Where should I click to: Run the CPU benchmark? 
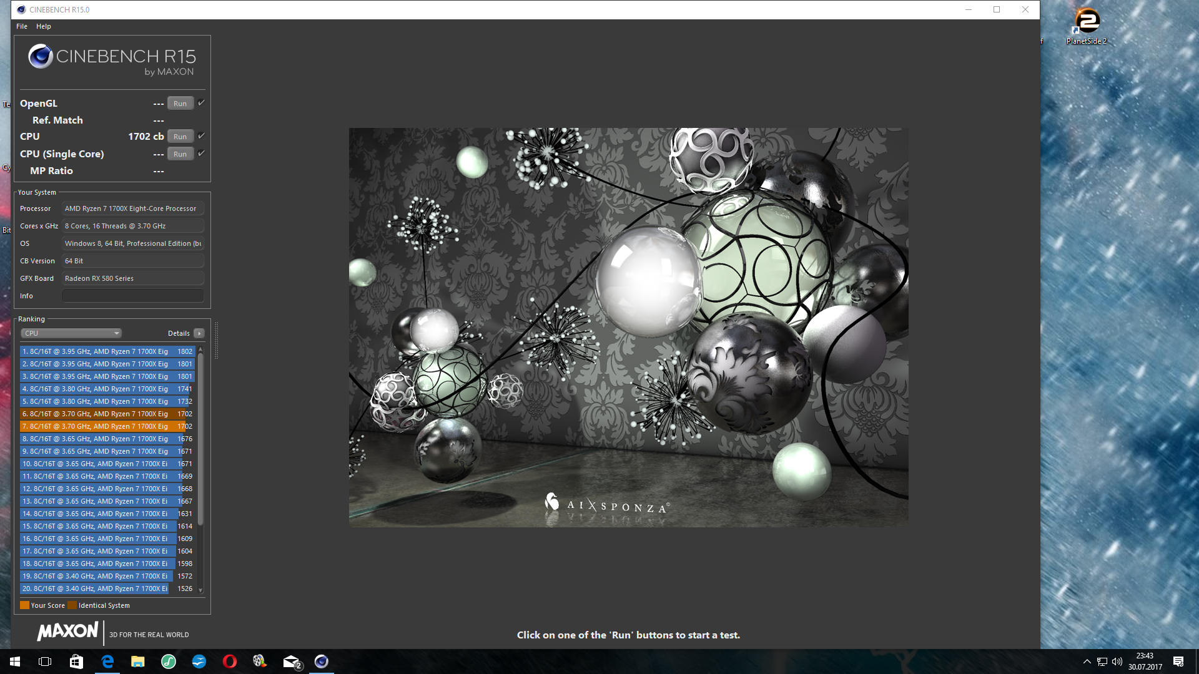(x=180, y=137)
